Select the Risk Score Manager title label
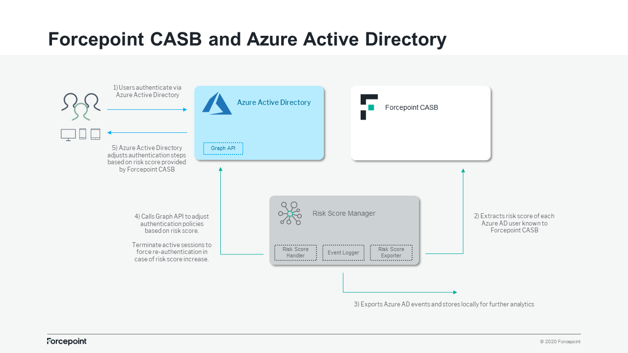This screenshot has height=353, width=628. click(x=344, y=213)
